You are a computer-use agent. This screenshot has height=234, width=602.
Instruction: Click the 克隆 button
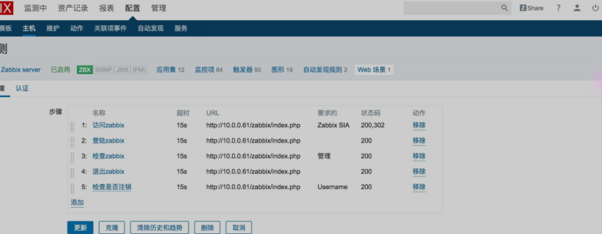(112, 227)
